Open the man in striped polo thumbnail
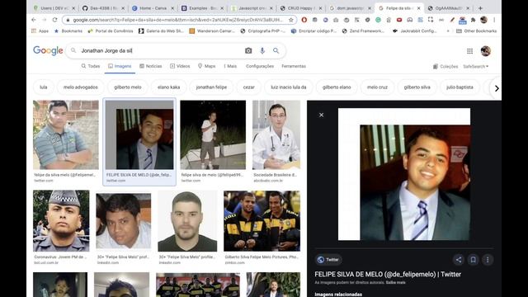The image size is (528, 297). tap(66, 134)
